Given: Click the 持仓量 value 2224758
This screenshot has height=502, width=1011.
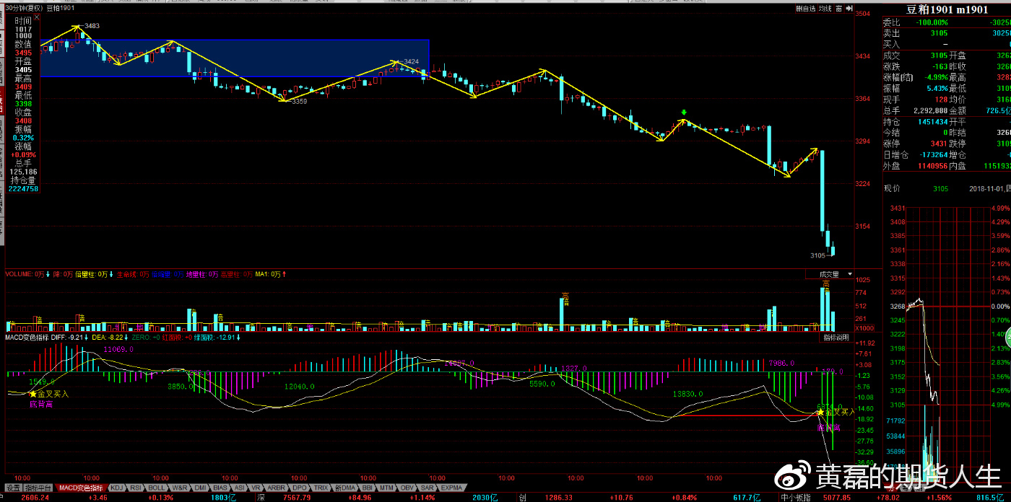Looking at the screenshot, I should click(x=23, y=188).
